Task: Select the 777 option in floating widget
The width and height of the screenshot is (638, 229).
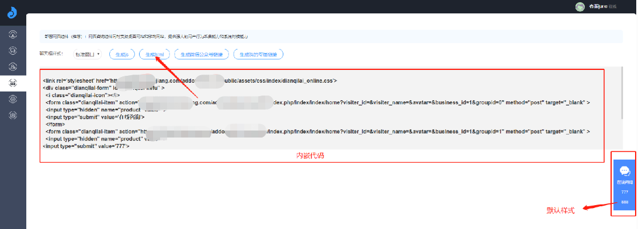Action: 625,192
